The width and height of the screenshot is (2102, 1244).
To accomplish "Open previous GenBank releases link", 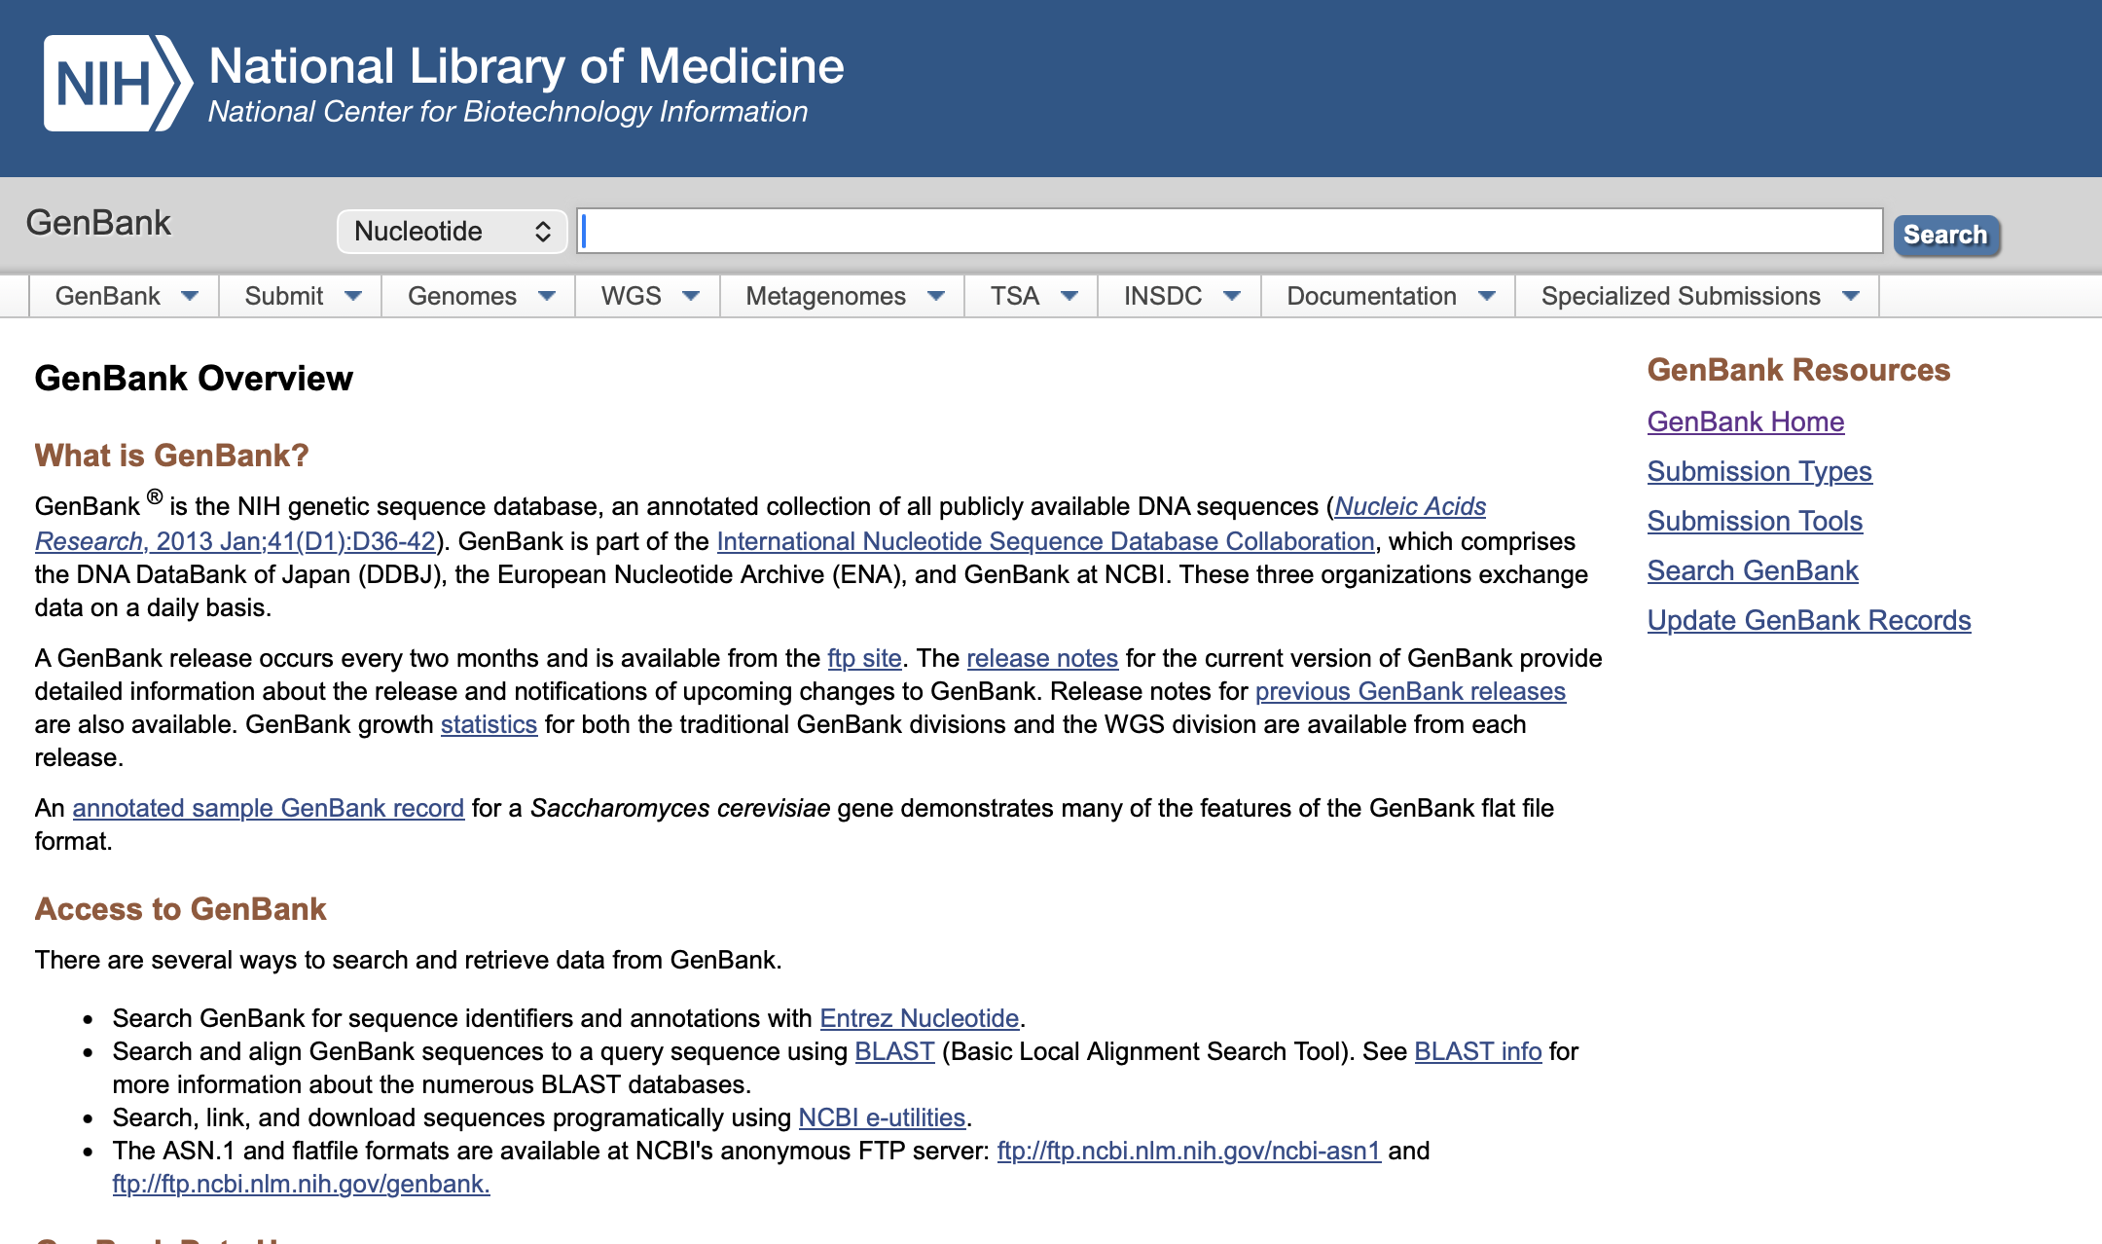I will tap(1410, 691).
